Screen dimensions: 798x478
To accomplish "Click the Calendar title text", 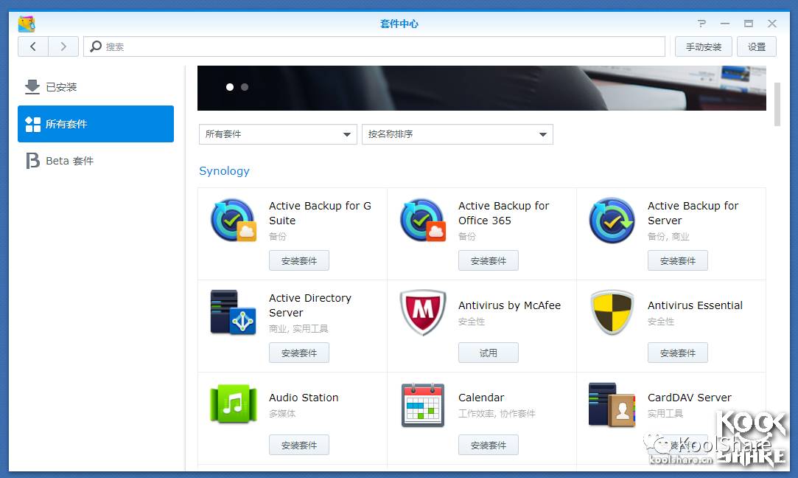I will point(481,398).
